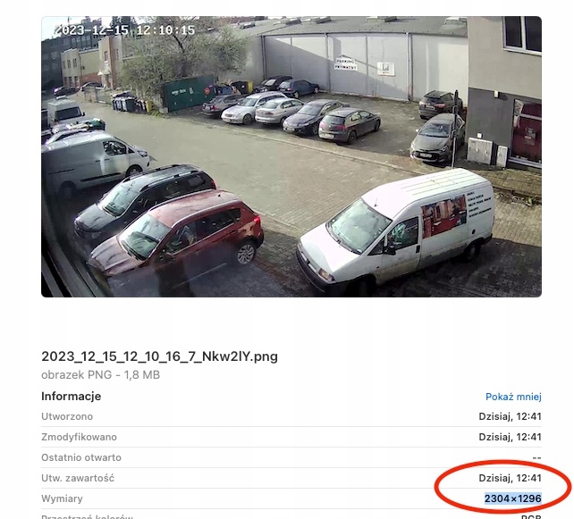
Task: Select the "Wymiary" row label
Action: pos(62,498)
